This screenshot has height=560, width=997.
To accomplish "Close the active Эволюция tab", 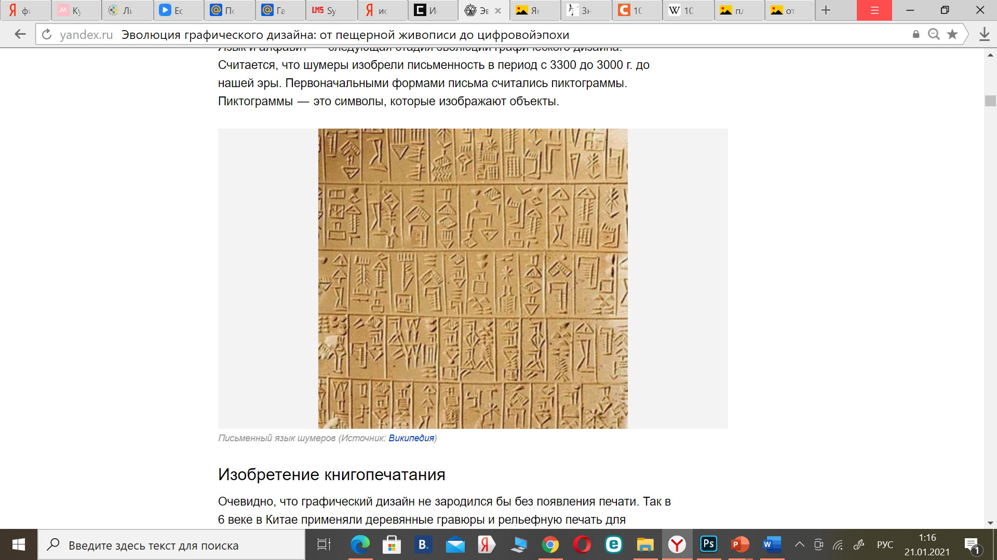I will pos(498,10).
